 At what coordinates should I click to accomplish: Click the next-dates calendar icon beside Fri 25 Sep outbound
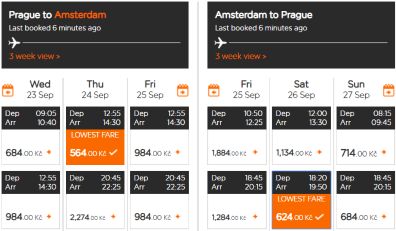[183, 90]
